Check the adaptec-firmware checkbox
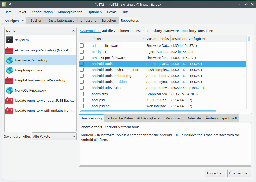This screenshot has width=256, height=182. [x=81, y=46]
